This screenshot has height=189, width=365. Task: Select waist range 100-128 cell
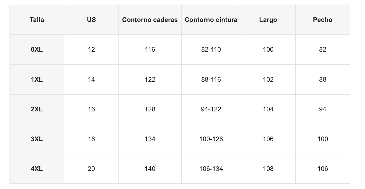211,139
